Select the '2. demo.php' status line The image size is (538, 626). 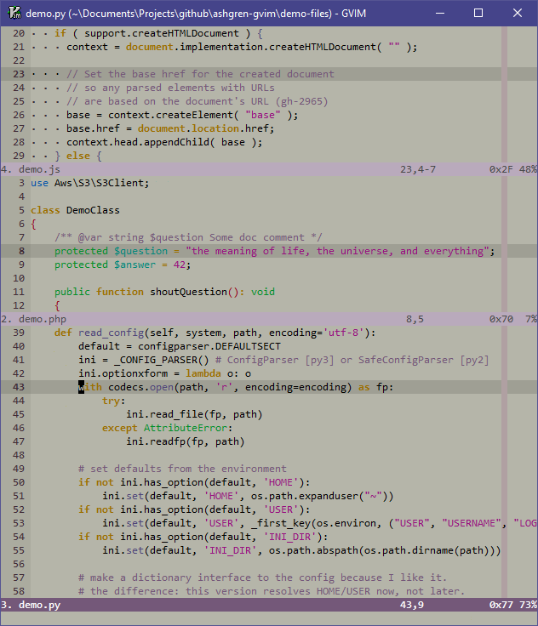269,319
